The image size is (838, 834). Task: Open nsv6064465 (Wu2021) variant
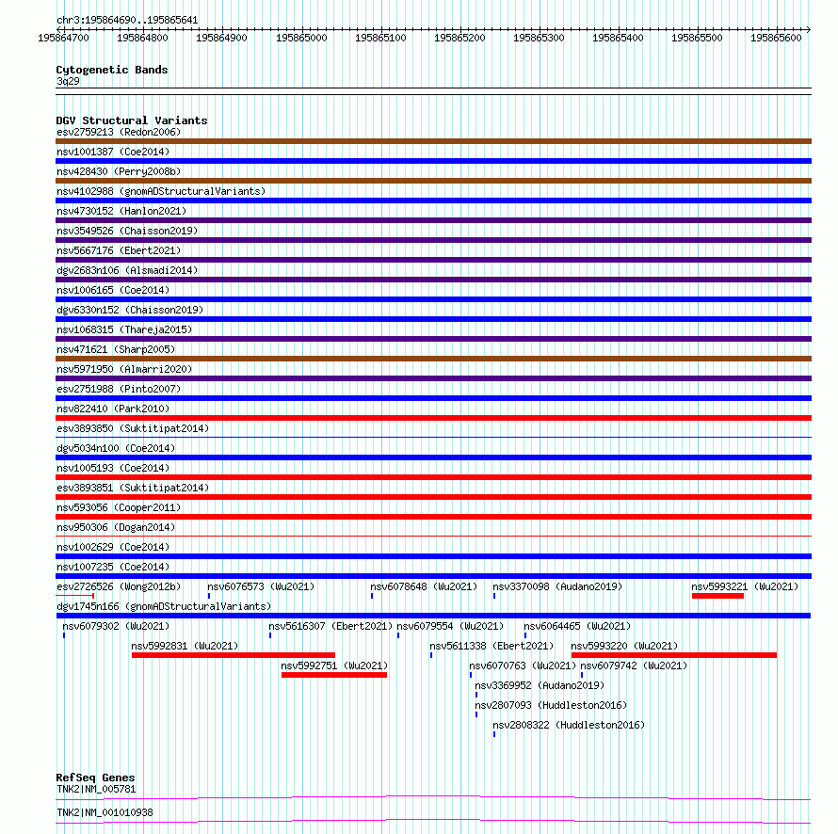[577, 626]
